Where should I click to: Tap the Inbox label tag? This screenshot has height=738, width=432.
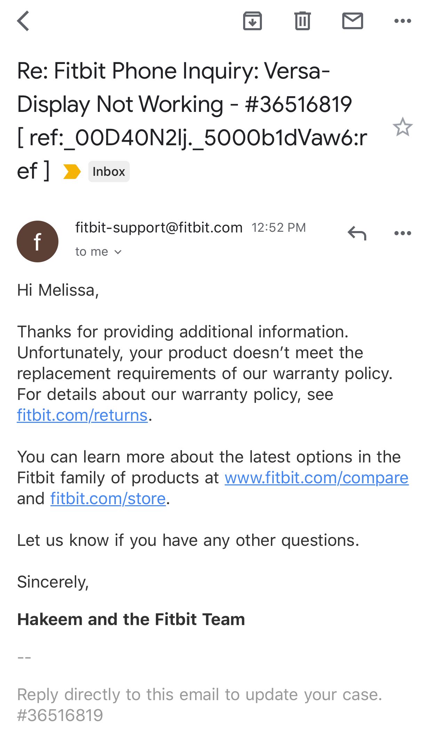click(109, 172)
